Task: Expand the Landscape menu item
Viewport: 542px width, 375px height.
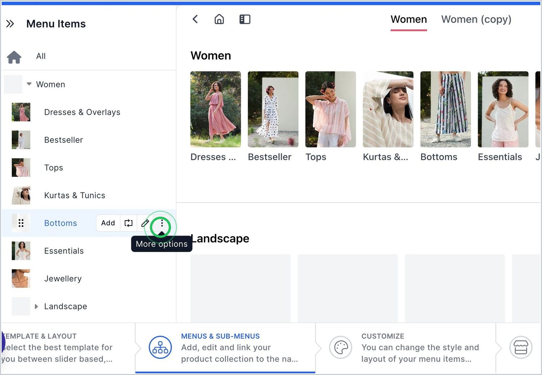Action: click(36, 306)
